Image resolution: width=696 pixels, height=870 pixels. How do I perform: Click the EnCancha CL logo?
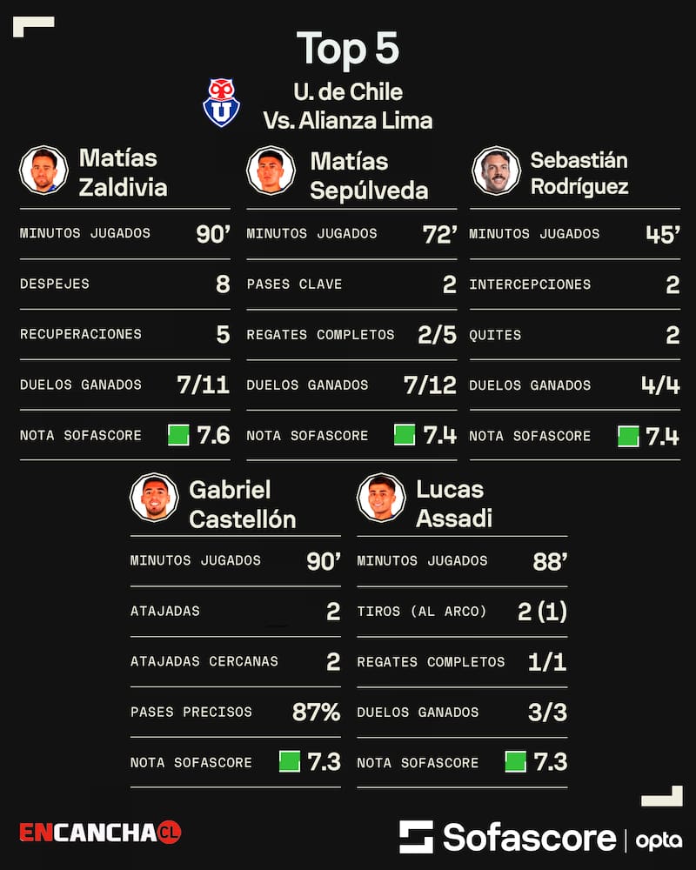[100, 833]
